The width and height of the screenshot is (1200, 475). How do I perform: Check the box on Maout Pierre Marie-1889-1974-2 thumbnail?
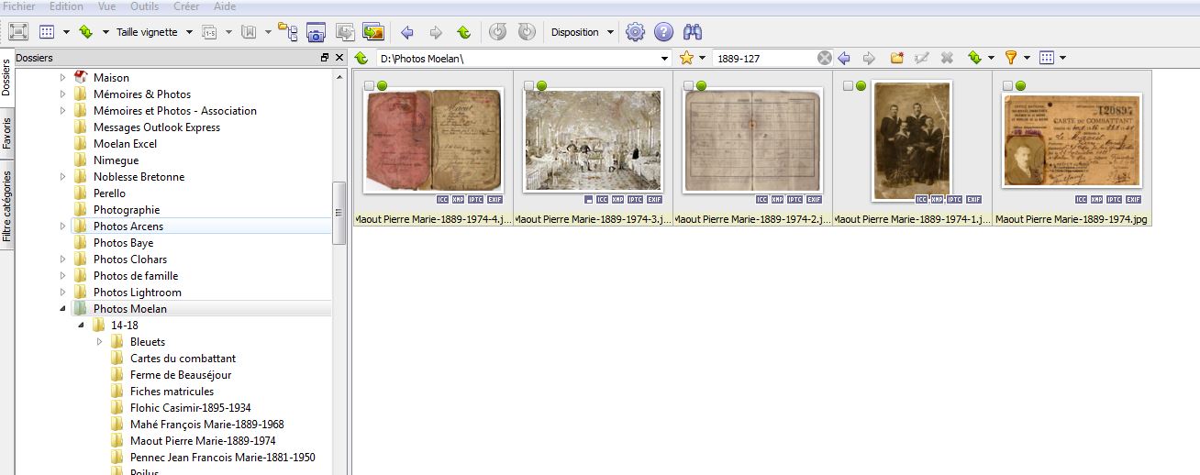tap(688, 85)
